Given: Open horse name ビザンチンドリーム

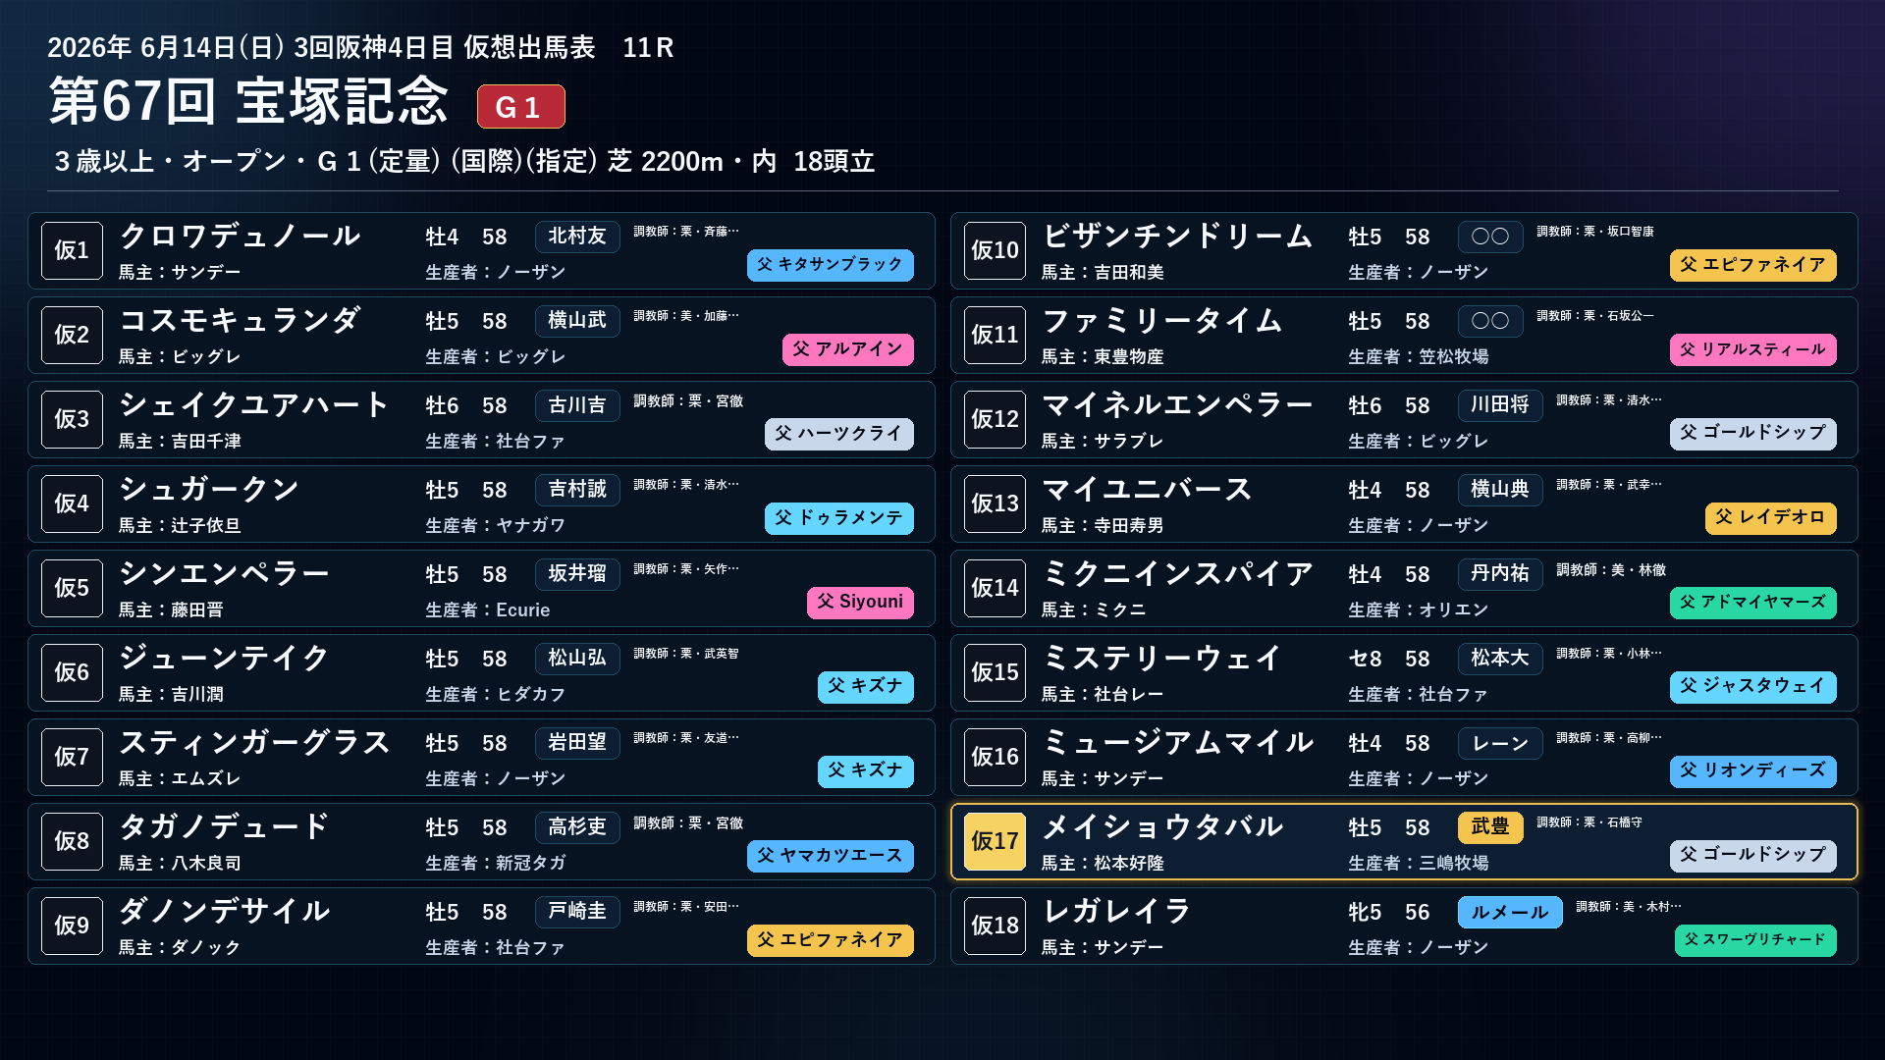Looking at the screenshot, I should click(x=1177, y=236).
